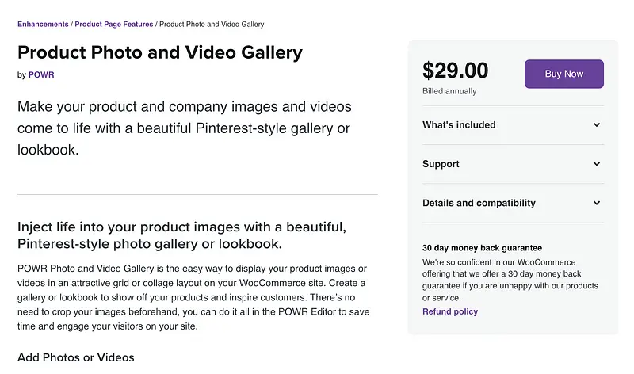Click the chevron icon beside What's included
Image resolution: width=634 pixels, height=374 pixels.
click(597, 125)
